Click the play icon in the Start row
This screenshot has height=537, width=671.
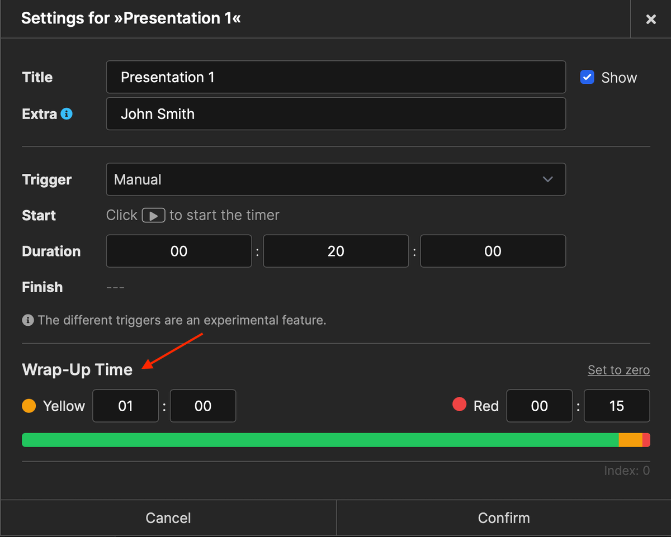154,215
